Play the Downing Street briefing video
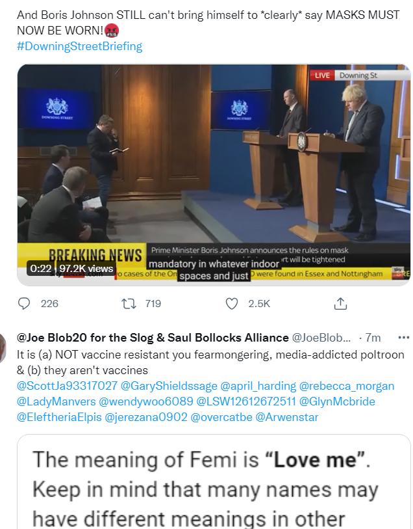 214,175
